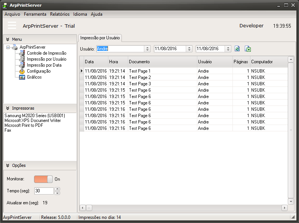This screenshot has height=223, width=299.
Task: Open the Relatórios menu
Action: 60,14
